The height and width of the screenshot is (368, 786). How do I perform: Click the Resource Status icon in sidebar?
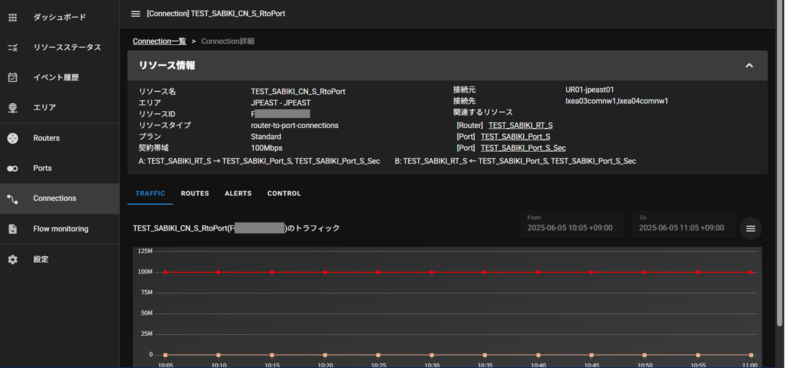coord(13,47)
